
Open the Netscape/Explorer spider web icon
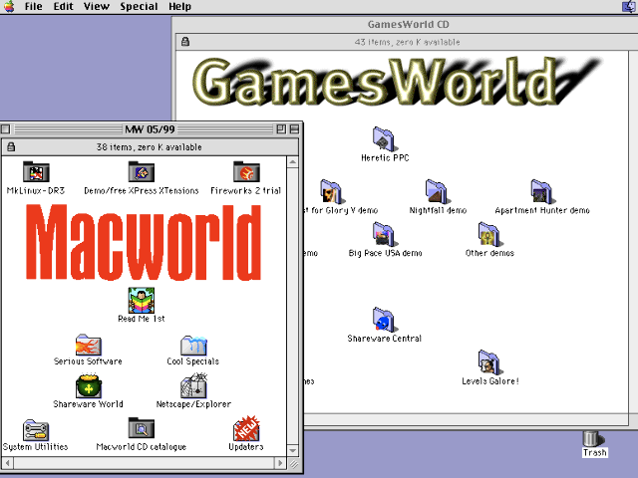(194, 385)
